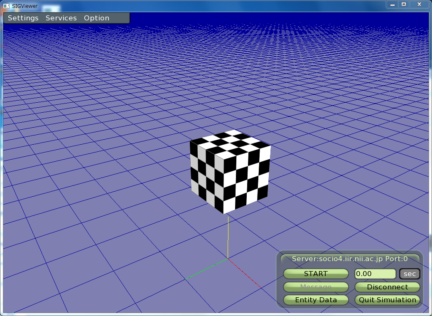Click the red axis line at the origin

point(246,274)
